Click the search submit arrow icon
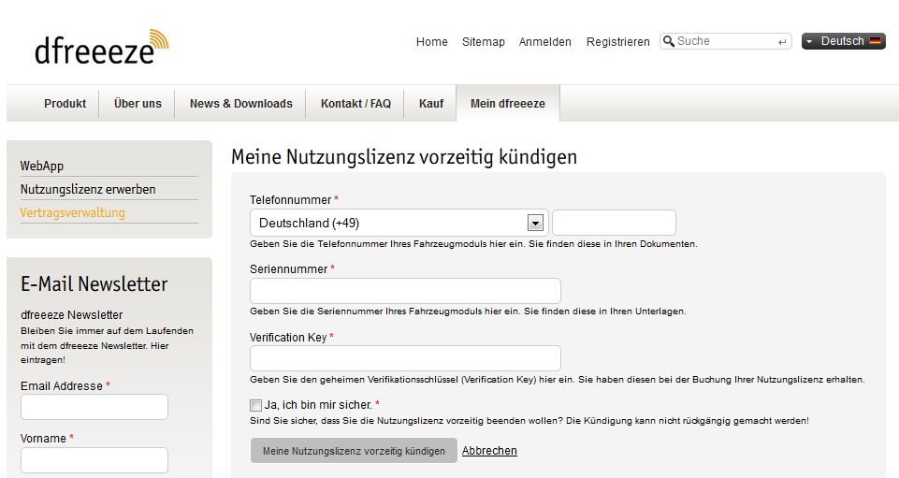899x478 pixels. click(782, 42)
